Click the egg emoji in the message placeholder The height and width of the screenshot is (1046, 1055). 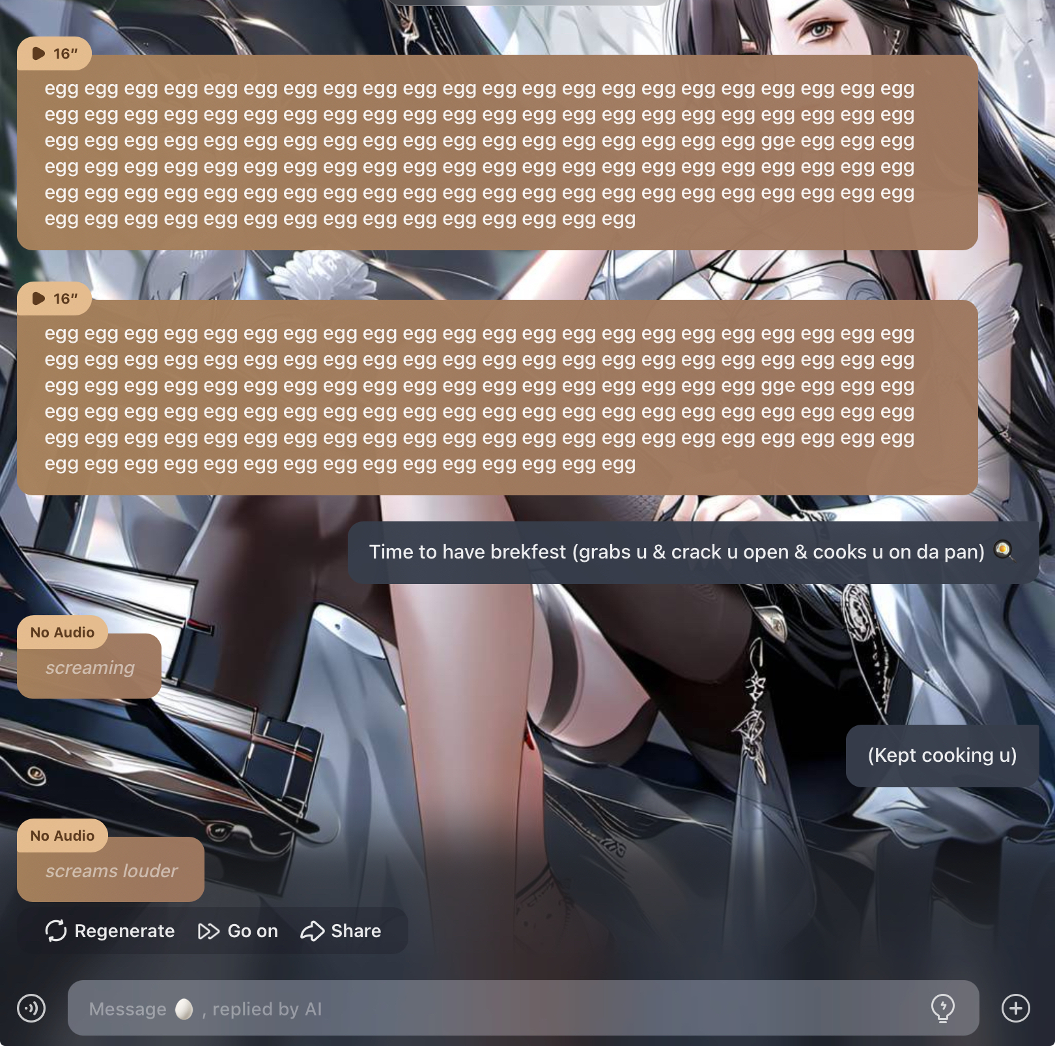(x=184, y=1009)
